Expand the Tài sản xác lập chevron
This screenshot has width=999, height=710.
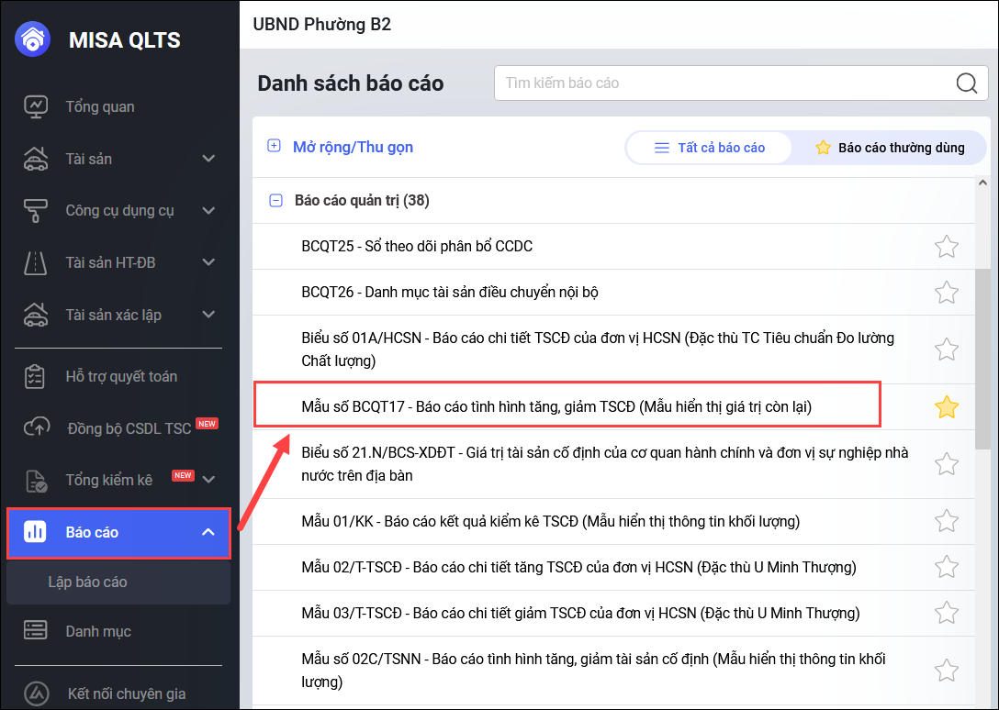[x=208, y=315]
